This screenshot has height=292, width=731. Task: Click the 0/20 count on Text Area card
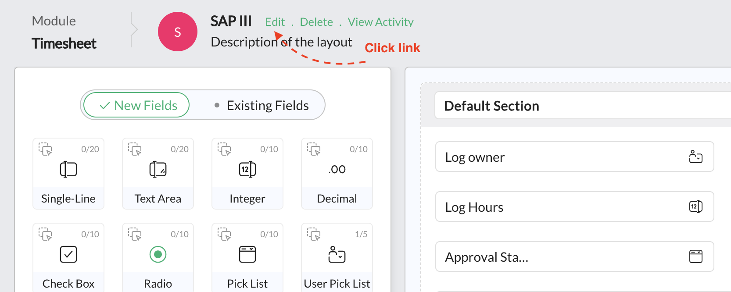coord(179,149)
